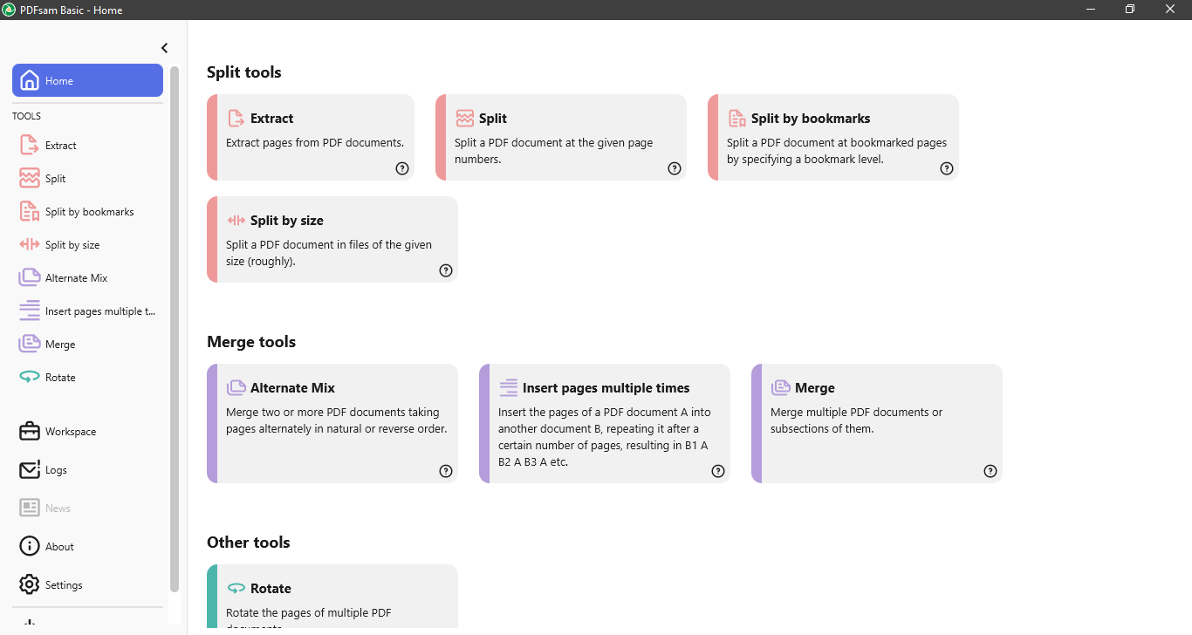Open the Split by size card title
Image resolution: width=1192 pixels, height=635 pixels.
click(x=287, y=221)
